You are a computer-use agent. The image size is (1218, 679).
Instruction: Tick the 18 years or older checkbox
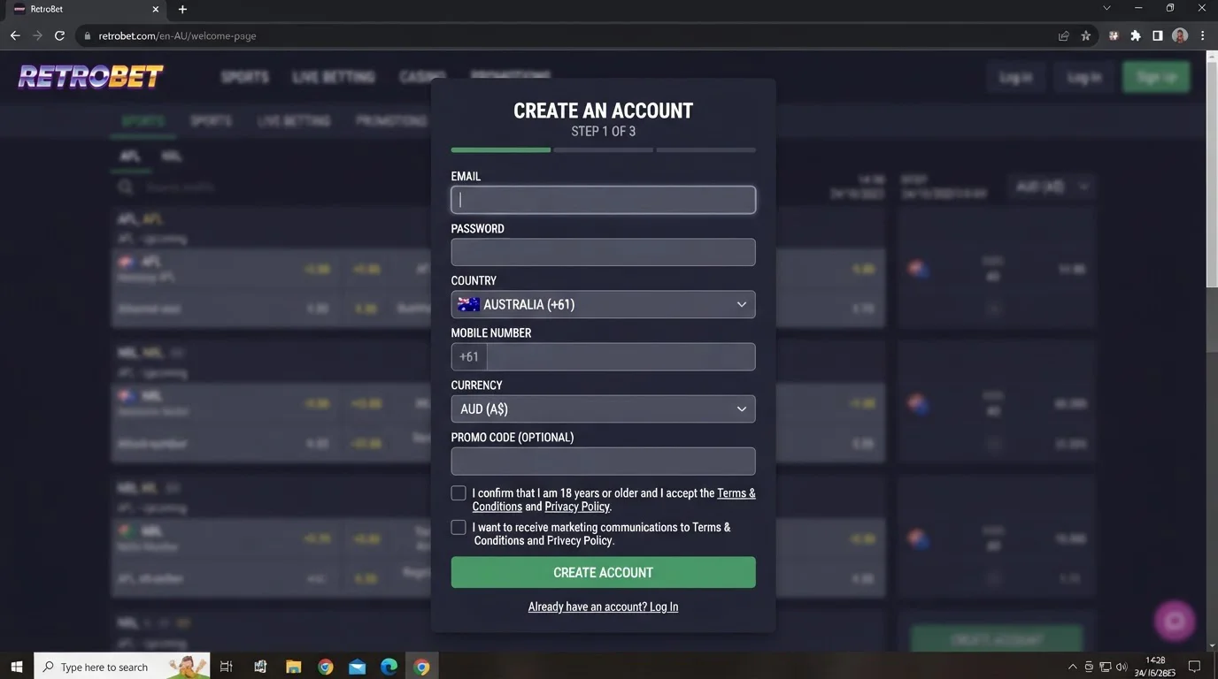tap(459, 493)
